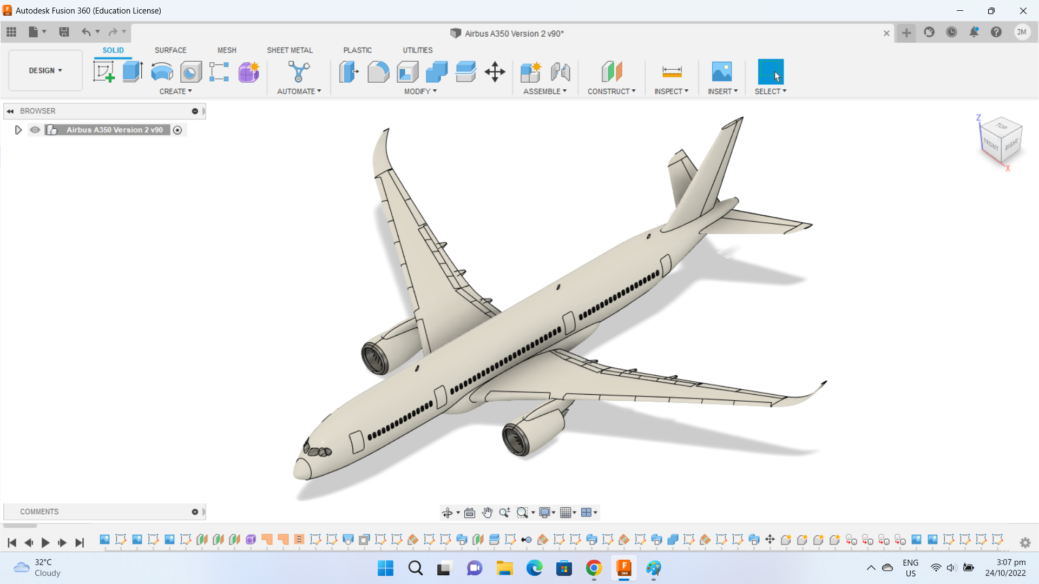Viewport: 1039px width, 584px height.
Task: Collapse the Browser panel with minus button
Action: [195, 111]
